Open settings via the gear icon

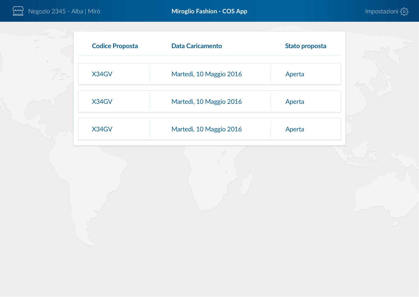click(x=404, y=11)
